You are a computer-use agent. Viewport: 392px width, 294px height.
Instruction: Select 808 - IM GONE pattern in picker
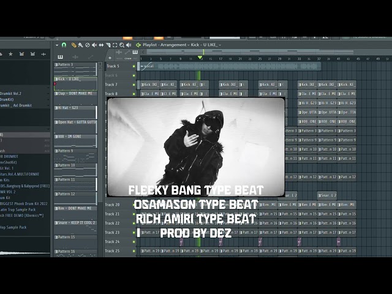pos(75,141)
